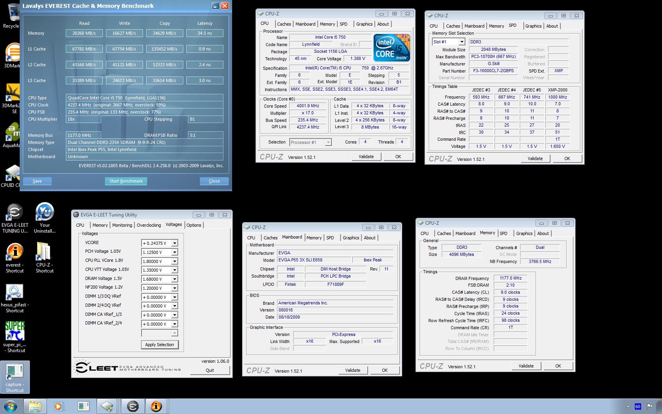Show hidden tray icons arrow

click(628, 407)
